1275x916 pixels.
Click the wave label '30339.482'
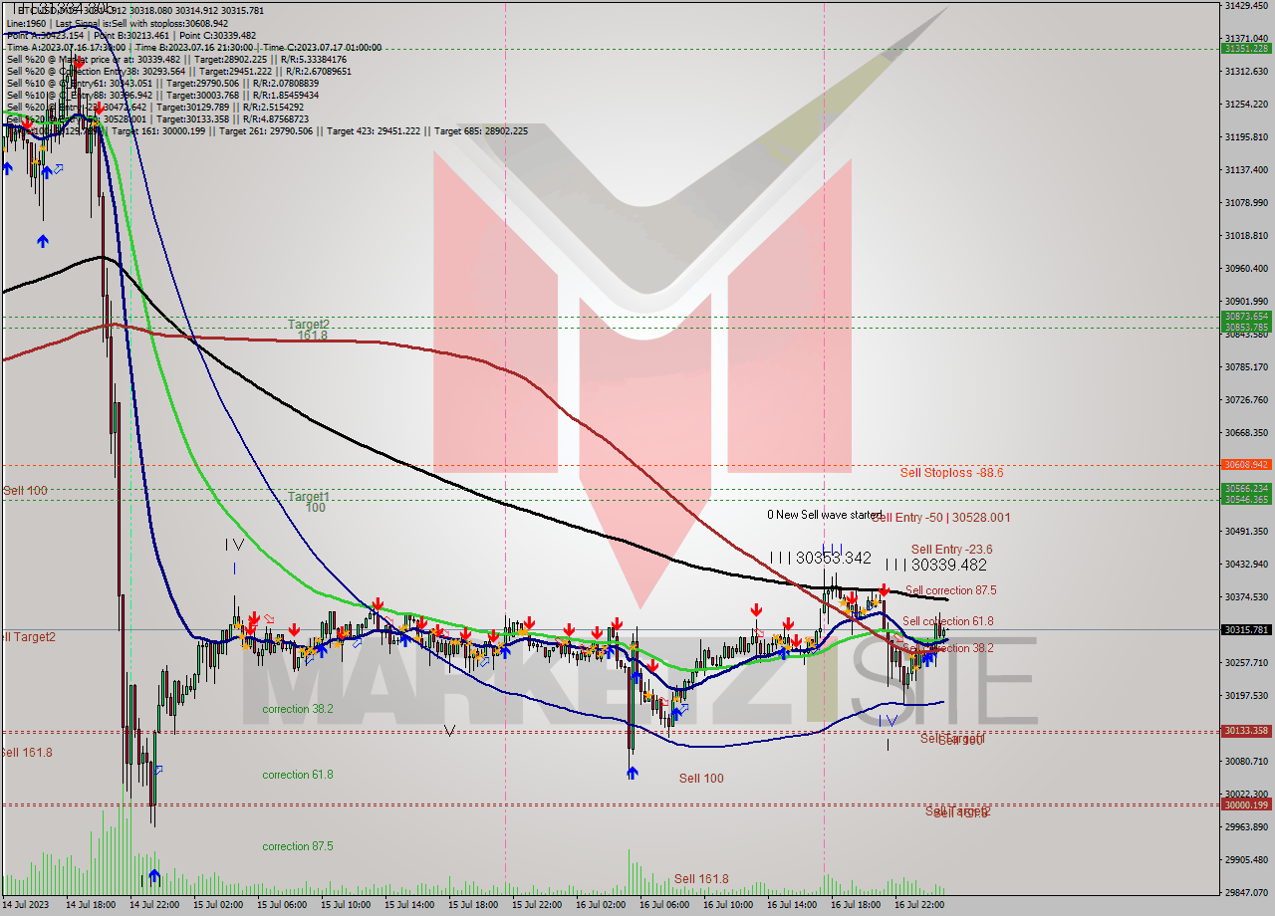click(948, 565)
